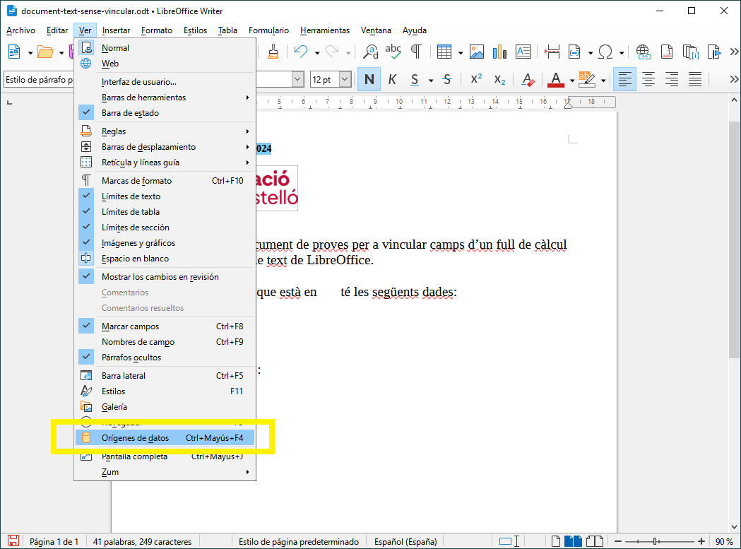The image size is (741, 549).
Task: Insert special character omega icon
Action: tap(605, 52)
